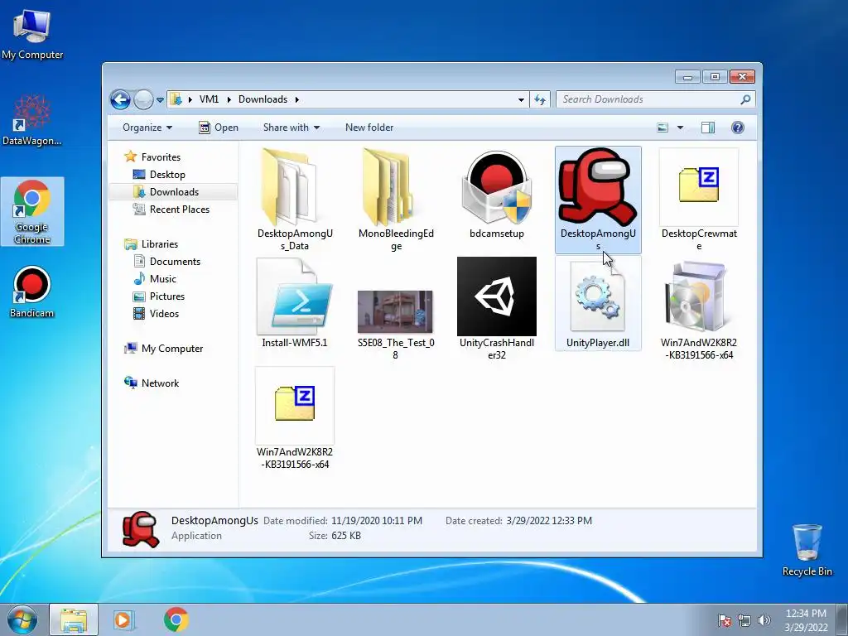Image resolution: width=848 pixels, height=636 pixels.
Task: Open the Share with menu
Action: pyautogui.click(x=291, y=128)
